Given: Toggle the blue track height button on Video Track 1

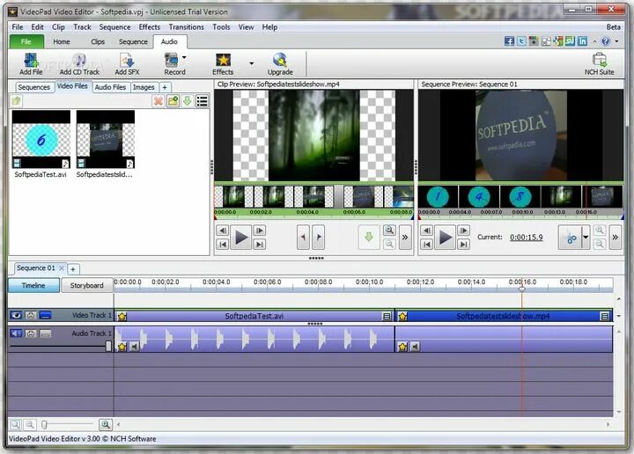Looking at the screenshot, I should click(45, 315).
